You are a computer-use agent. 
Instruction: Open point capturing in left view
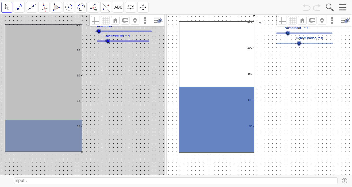coord(125,20)
